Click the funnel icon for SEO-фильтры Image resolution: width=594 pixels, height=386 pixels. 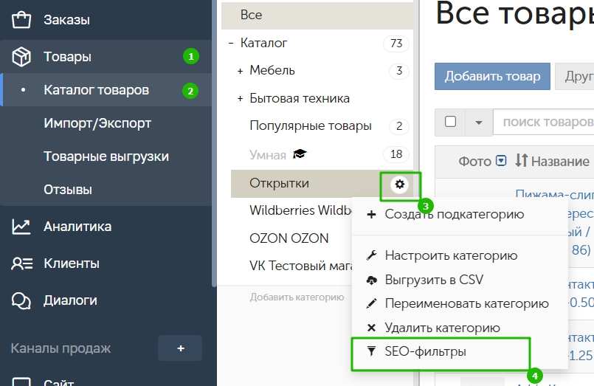(x=372, y=351)
